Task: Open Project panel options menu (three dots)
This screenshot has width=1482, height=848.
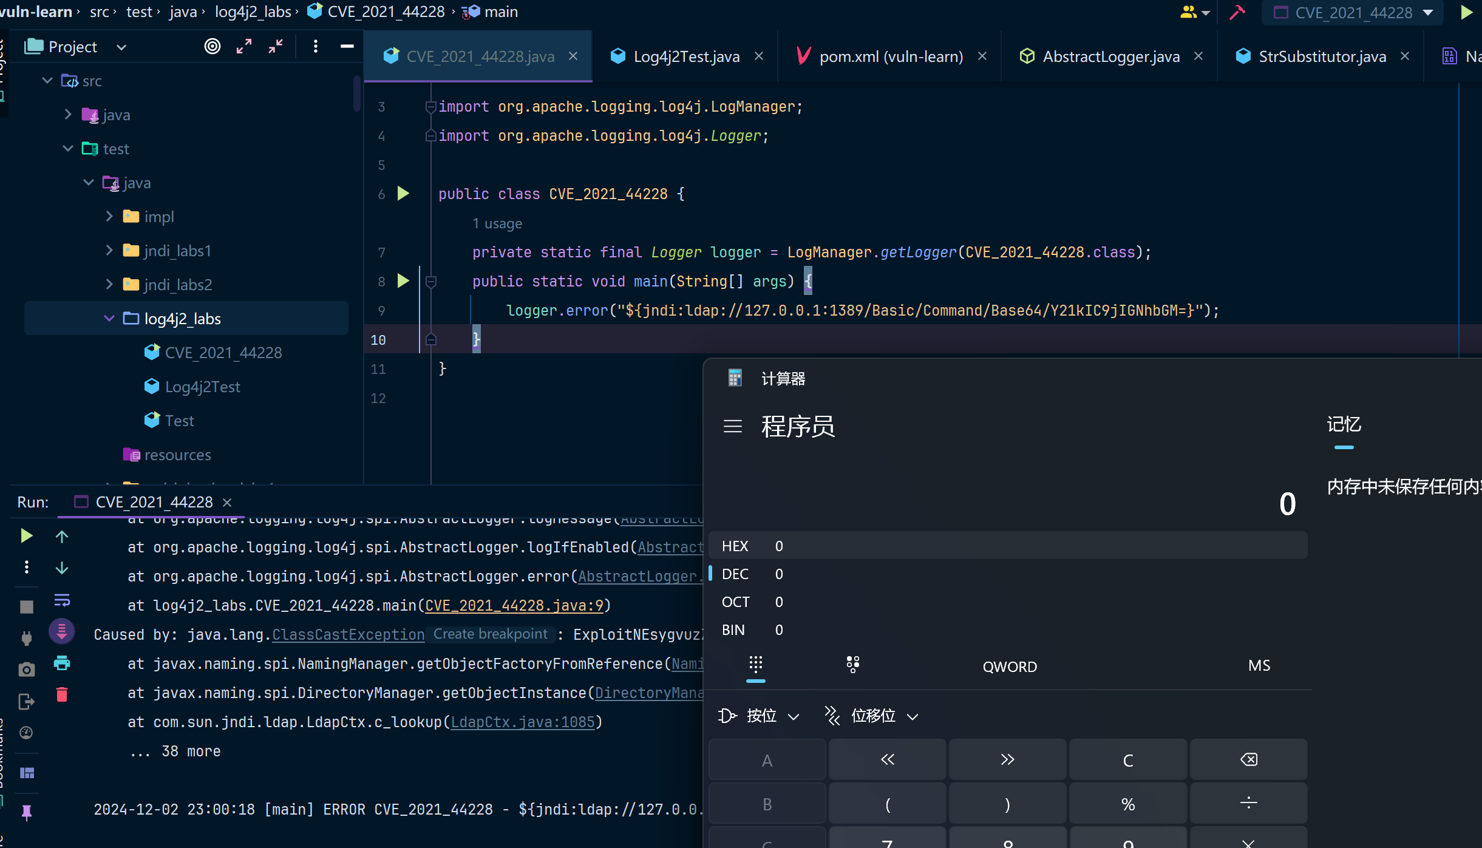Action: (315, 46)
